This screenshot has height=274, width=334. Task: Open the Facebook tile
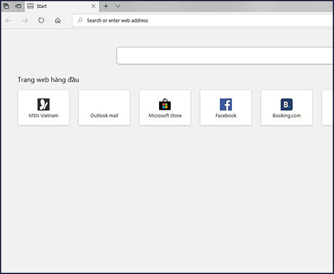226,107
